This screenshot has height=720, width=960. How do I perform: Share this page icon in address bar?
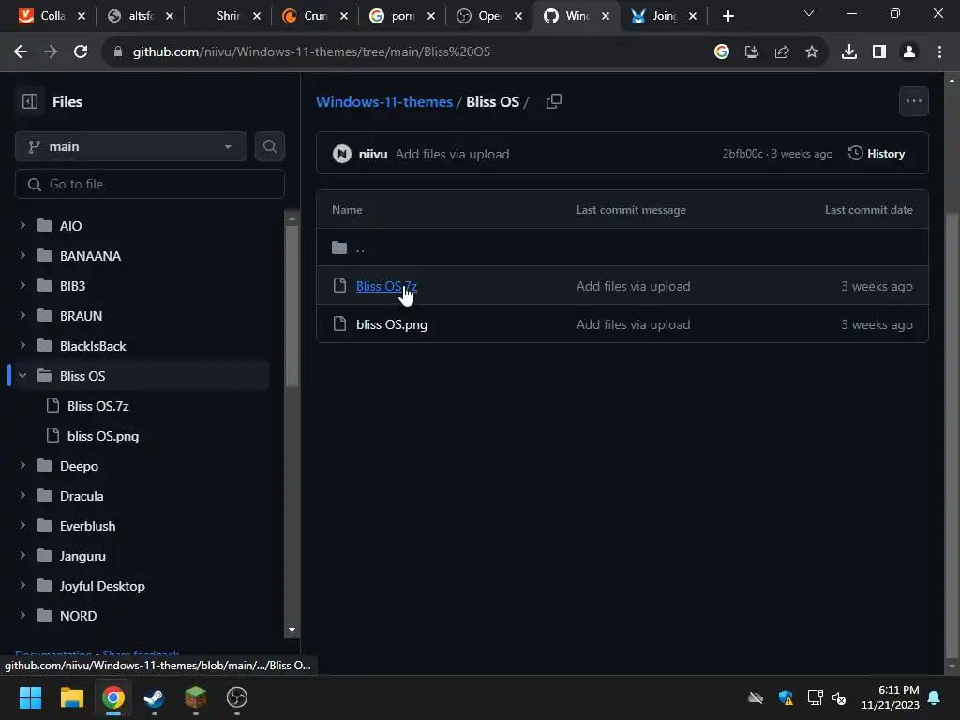[782, 52]
